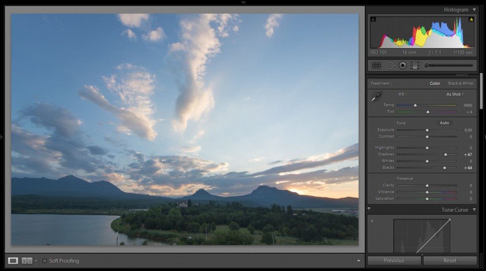Toggle shadow clipping indicator in histogram

coord(373,19)
